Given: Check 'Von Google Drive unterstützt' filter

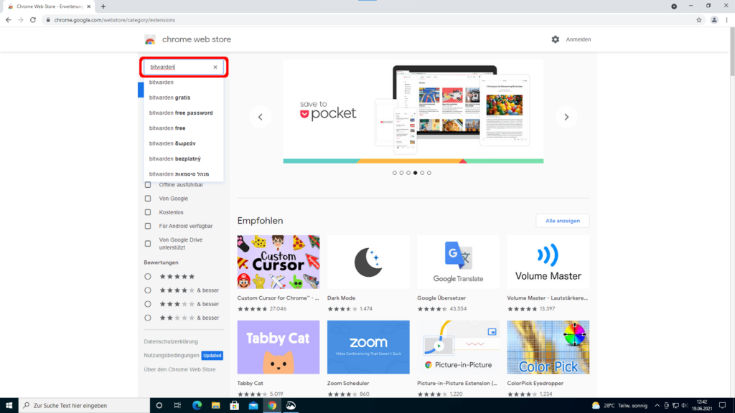Looking at the screenshot, I should pos(148,244).
